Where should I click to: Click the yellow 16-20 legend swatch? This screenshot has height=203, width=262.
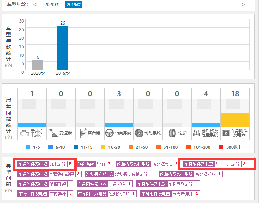tap(103, 147)
